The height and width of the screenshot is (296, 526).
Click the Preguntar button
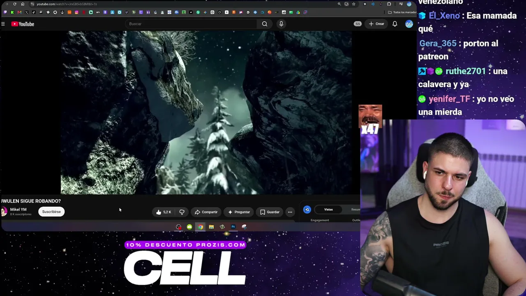(239, 212)
